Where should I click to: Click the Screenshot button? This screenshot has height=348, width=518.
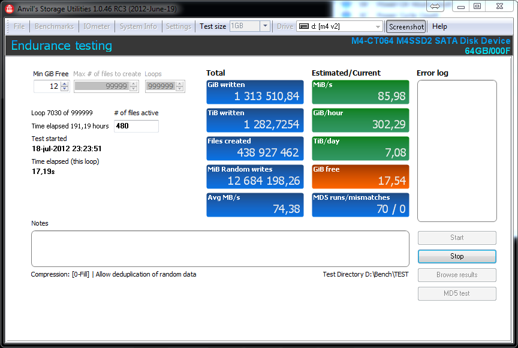click(x=406, y=27)
